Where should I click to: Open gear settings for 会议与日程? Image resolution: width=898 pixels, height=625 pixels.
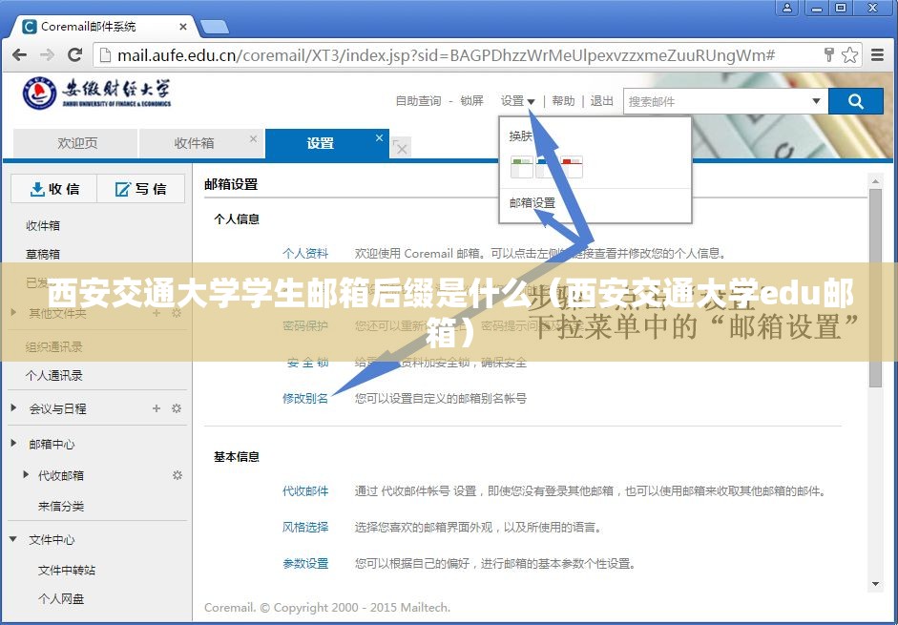click(x=177, y=408)
